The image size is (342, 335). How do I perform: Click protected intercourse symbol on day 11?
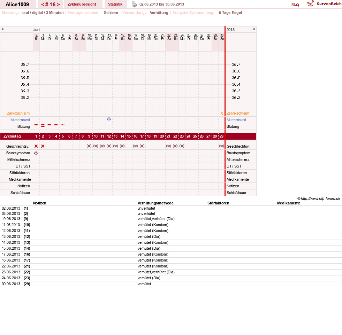(102, 146)
